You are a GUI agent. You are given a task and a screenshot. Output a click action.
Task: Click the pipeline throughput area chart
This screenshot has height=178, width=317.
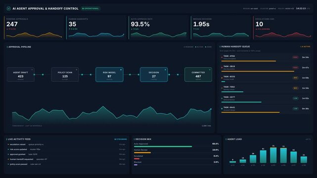[x=112, y=115]
